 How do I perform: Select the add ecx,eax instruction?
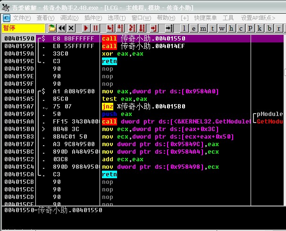[x=123, y=159]
